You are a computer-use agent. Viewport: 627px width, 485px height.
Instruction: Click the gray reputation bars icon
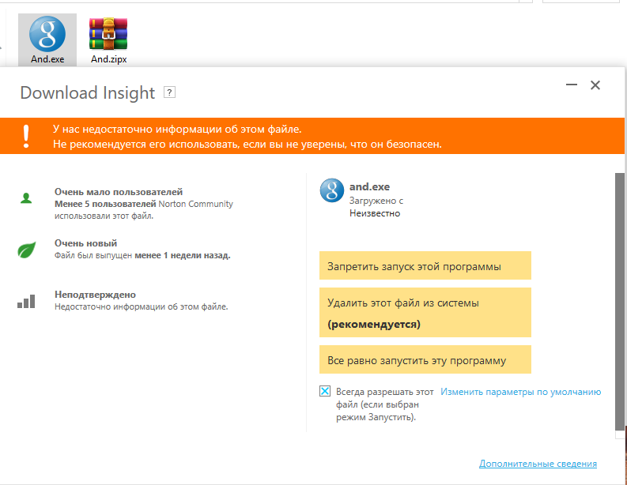[x=26, y=301]
